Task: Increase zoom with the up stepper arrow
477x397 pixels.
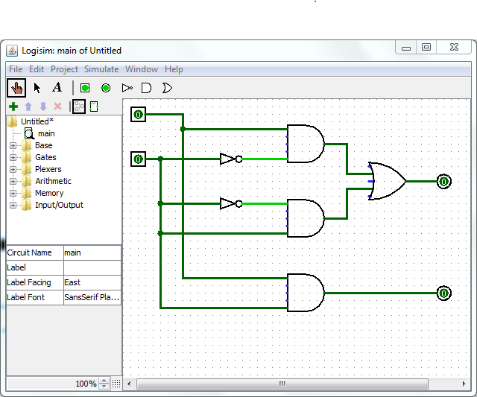Action: (x=104, y=381)
